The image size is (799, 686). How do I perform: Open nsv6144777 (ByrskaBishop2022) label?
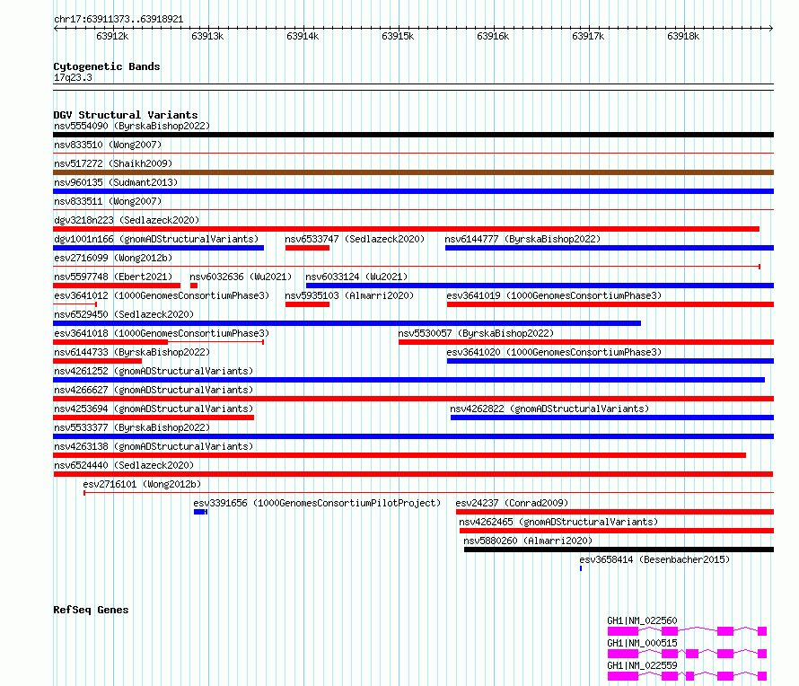point(522,239)
